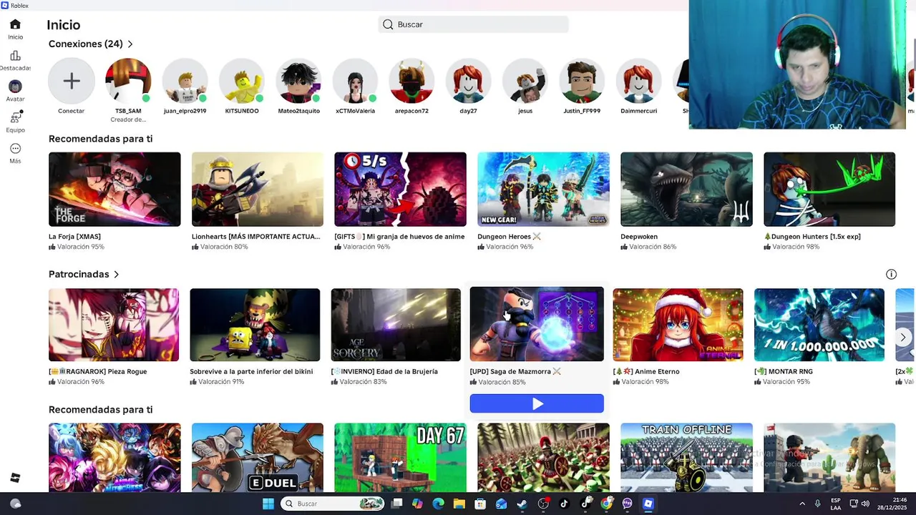Open Steam from taskbar
This screenshot has height=515, width=916.
[522, 504]
